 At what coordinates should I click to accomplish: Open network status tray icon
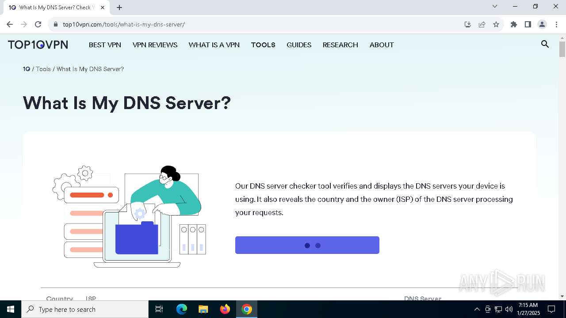point(498,309)
